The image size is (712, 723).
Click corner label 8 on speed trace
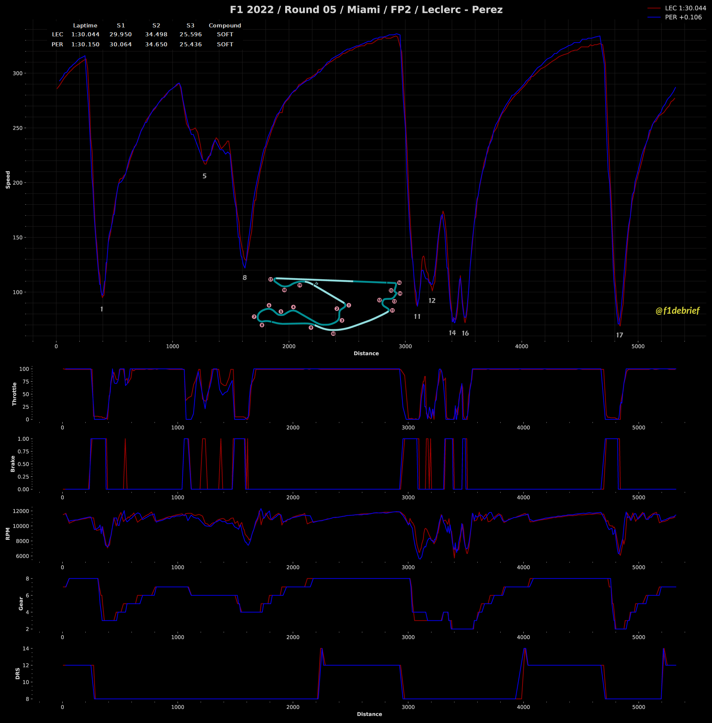pyautogui.click(x=244, y=278)
